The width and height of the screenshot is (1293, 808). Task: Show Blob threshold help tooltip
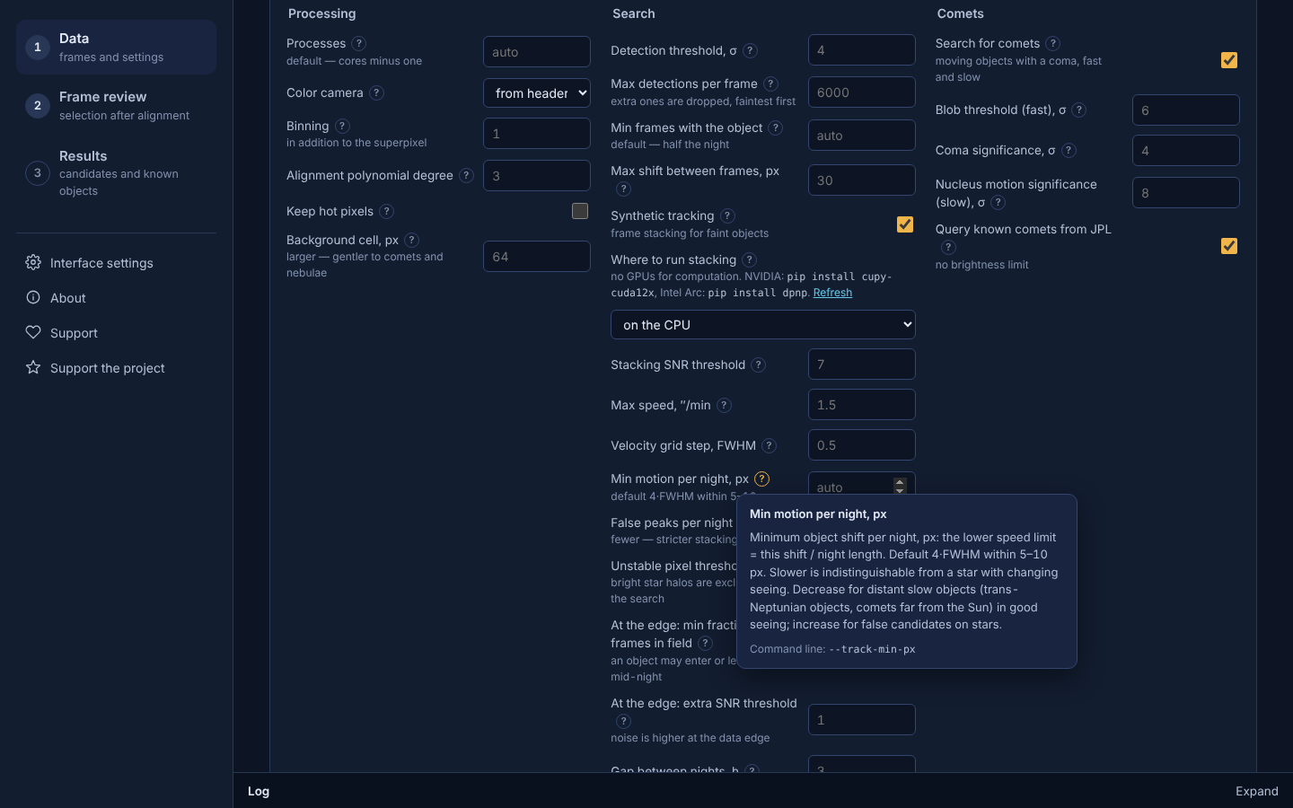(x=1079, y=110)
